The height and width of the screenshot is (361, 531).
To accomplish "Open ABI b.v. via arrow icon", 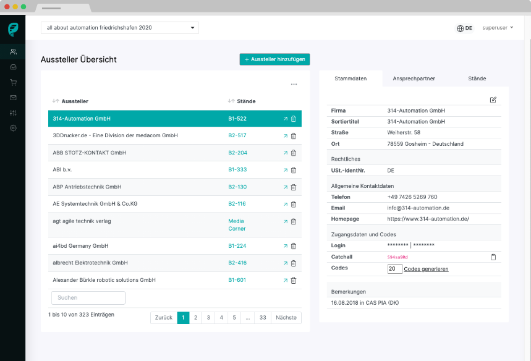I will click(286, 170).
